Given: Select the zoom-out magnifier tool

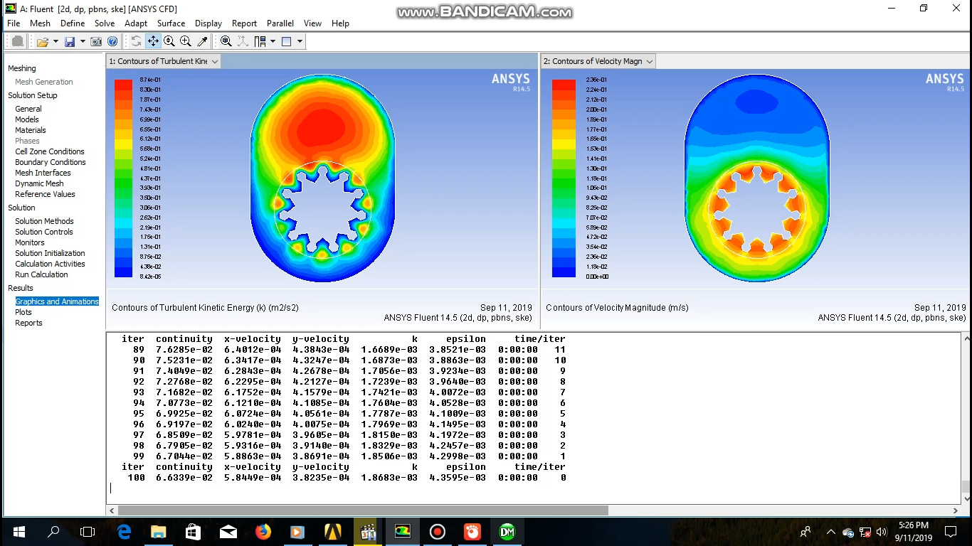Looking at the screenshot, I should 169,41.
